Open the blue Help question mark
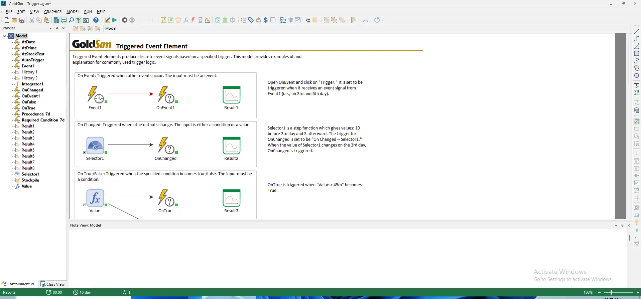 point(96,20)
